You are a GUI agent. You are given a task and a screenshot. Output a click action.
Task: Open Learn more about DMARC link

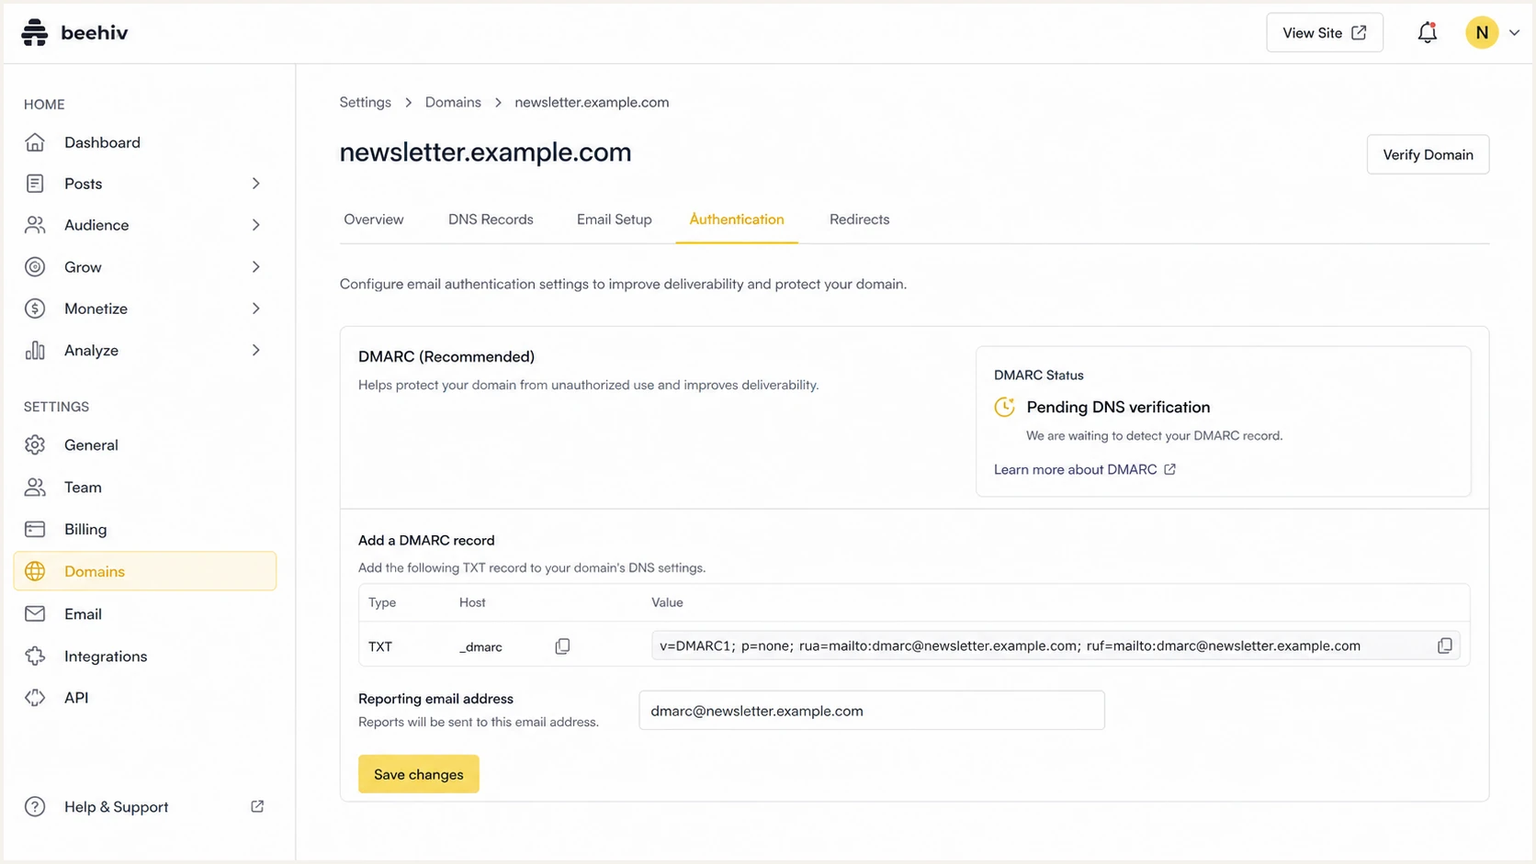[x=1085, y=469]
